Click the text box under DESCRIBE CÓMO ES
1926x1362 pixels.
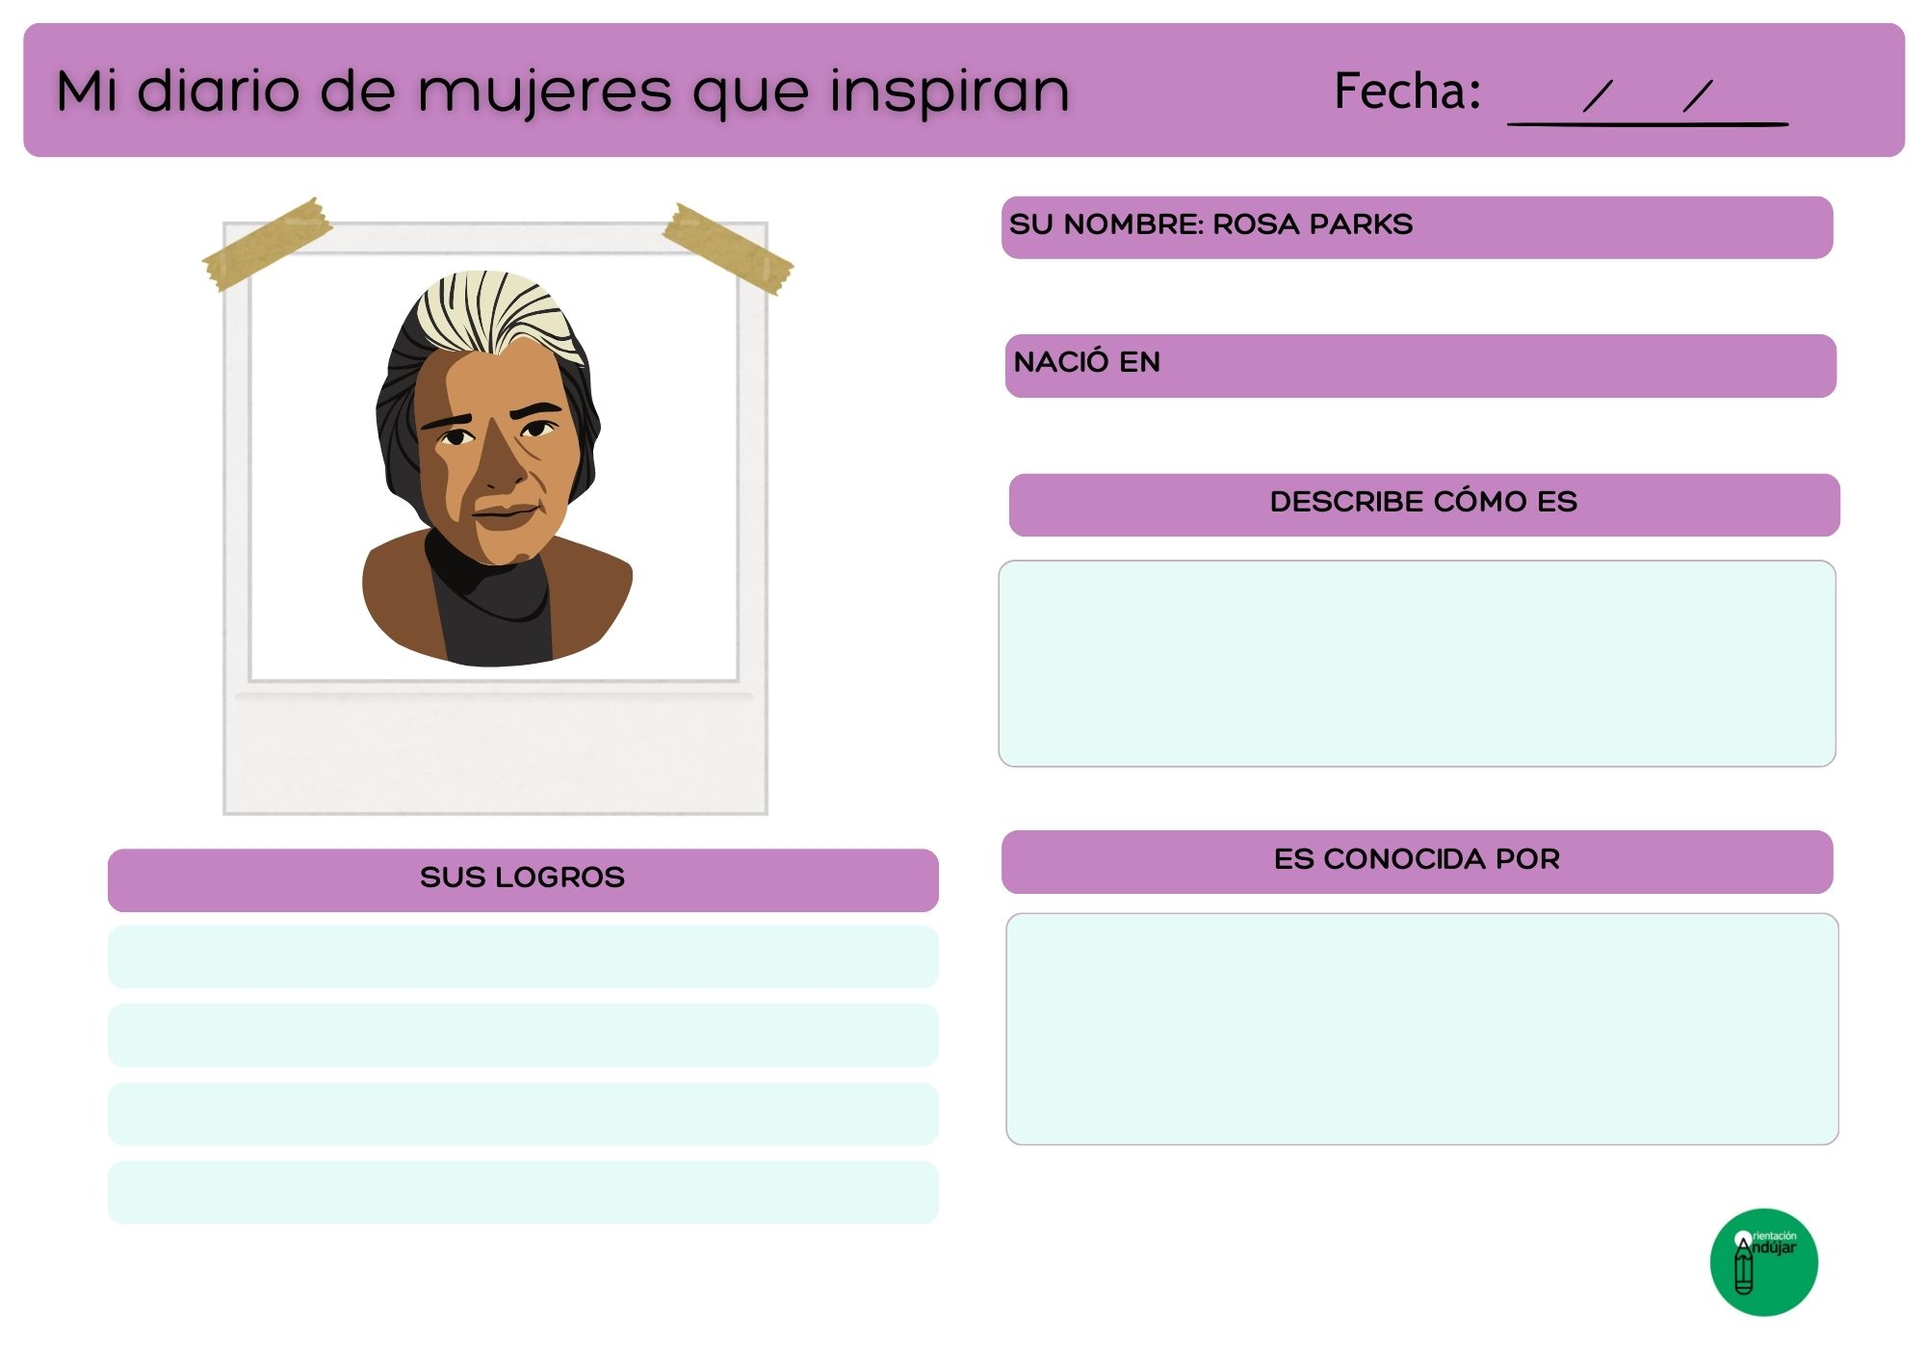(1417, 664)
